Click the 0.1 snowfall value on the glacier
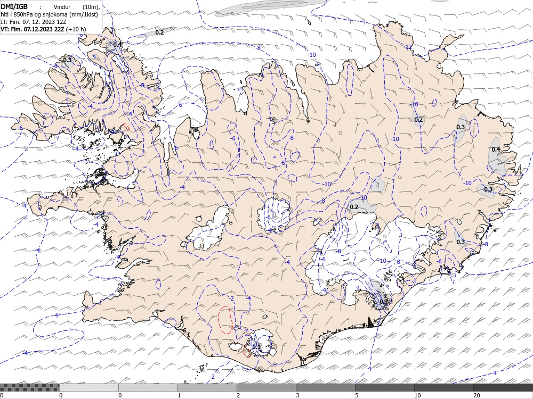The width and height of the screenshot is (533, 399). [256, 347]
